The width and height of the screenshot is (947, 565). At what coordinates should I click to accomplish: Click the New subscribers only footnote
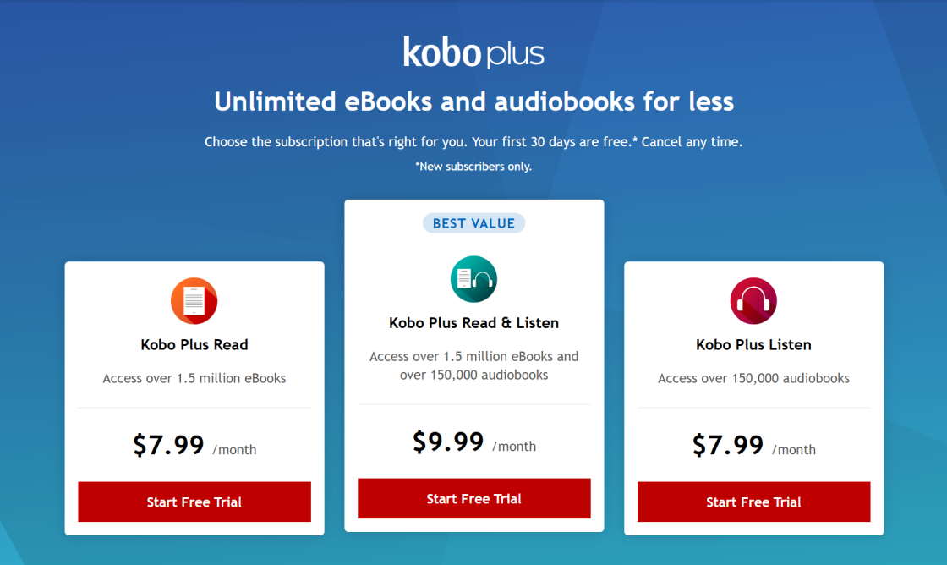click(x=473, y=167)
